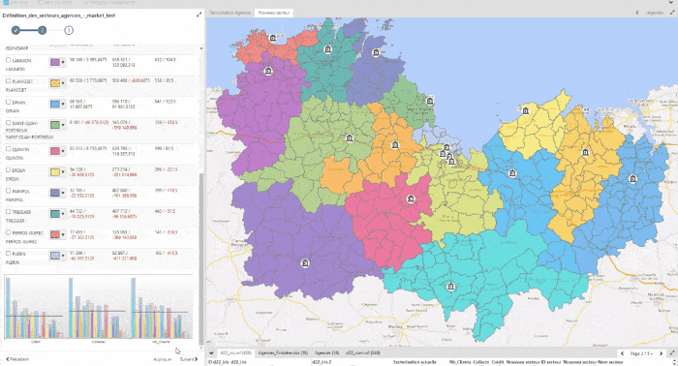Click agency marker in slate-blue Paimpol sector
Viewport: 678px width, 366px height.
pos(376,52)
